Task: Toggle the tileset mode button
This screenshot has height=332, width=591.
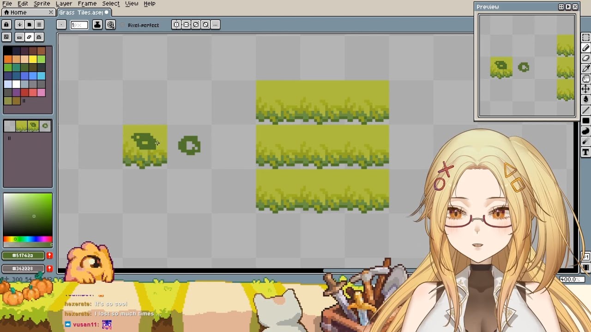Action: click(6, 37)
